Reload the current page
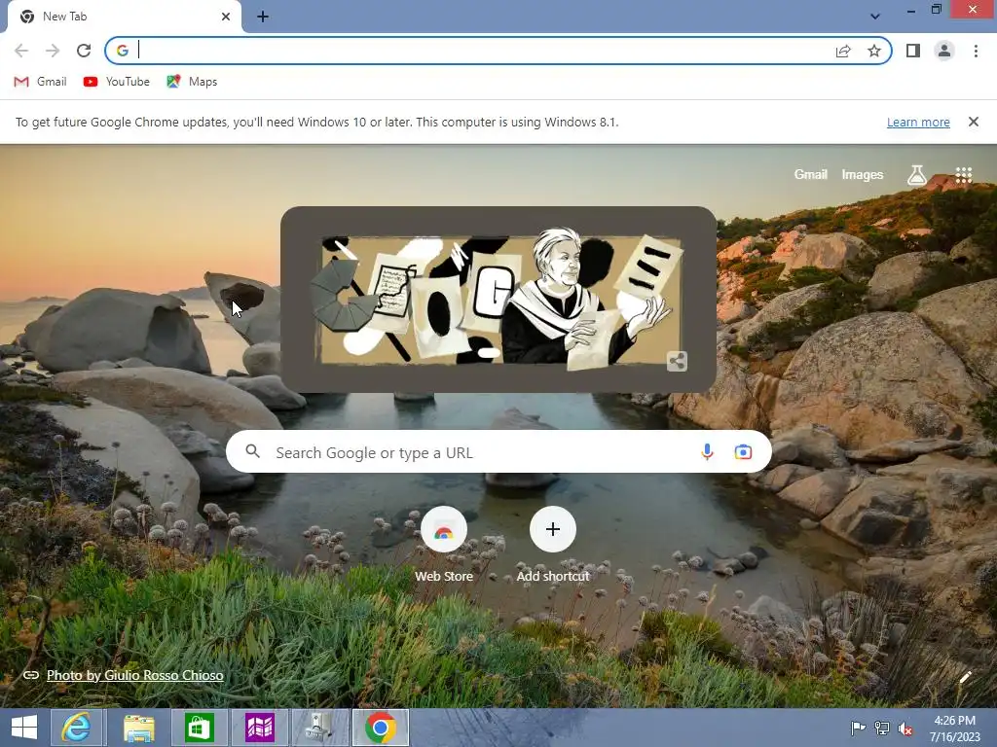The width and height of the screenshot is (997, 747). coord(84,51)
